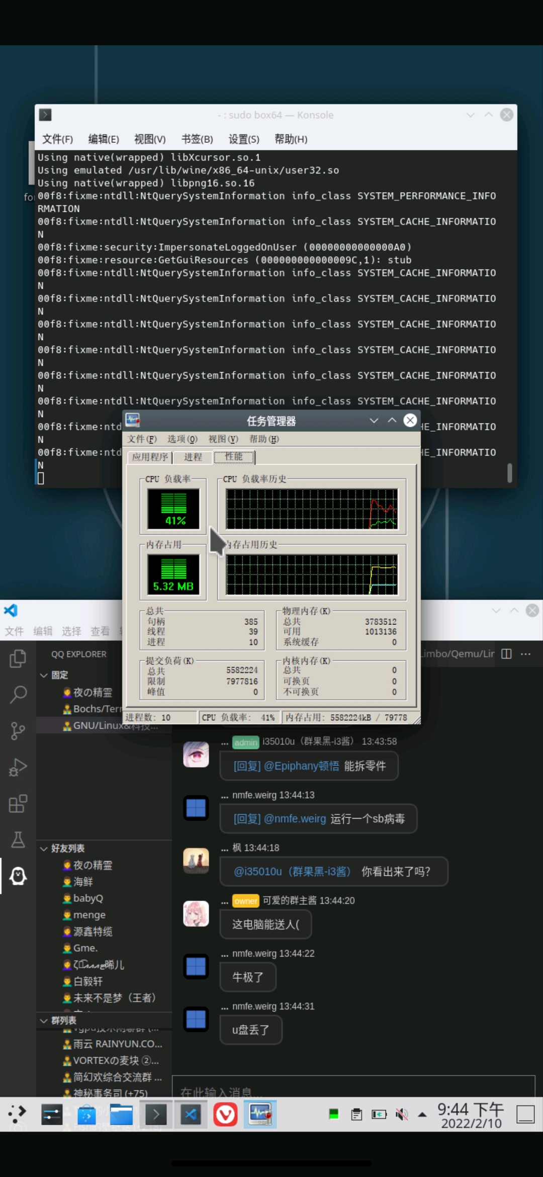Collapse the 群列表 section
This screenshot has width=543, height=1177.
click(x=44, y=1021)
